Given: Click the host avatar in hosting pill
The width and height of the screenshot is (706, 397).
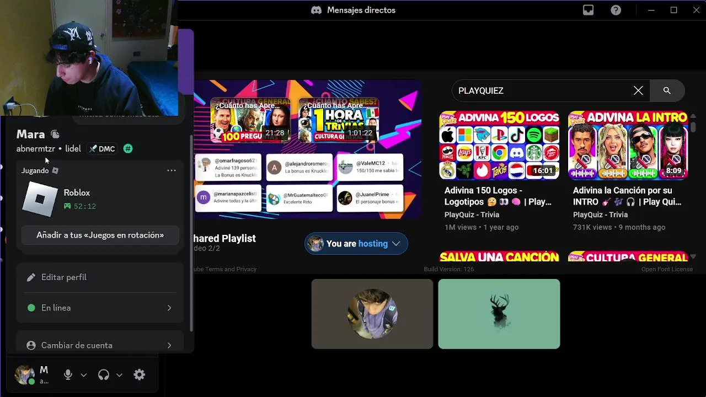Looking at the screenshot, I should point(315,244).
